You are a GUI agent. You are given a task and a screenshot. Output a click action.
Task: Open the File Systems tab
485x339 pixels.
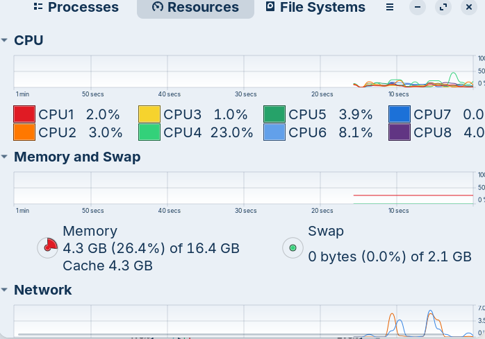pyautogui.click(x=315, y=8)
